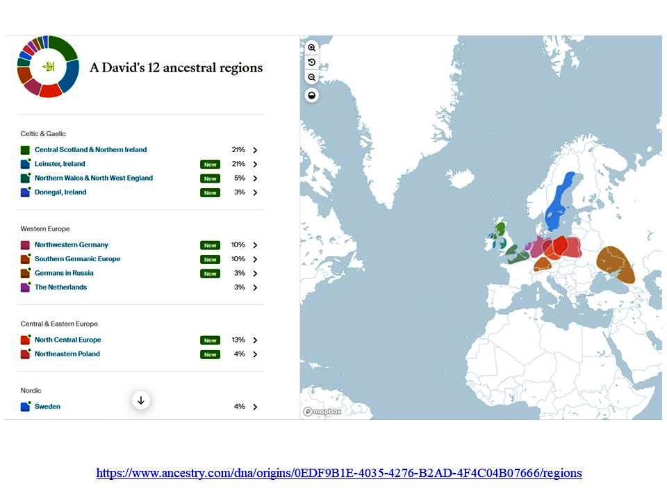The image size is (667, 500).
Task: Click the Mapbox logo
Action: [x=322, y=412]
